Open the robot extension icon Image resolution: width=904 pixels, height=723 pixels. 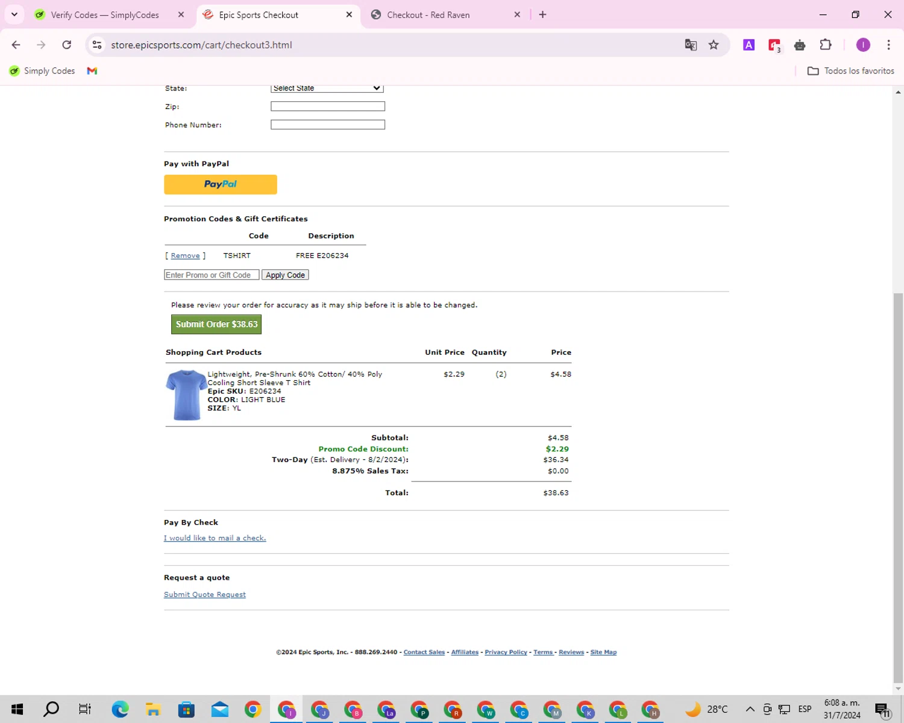click(800, 45)
